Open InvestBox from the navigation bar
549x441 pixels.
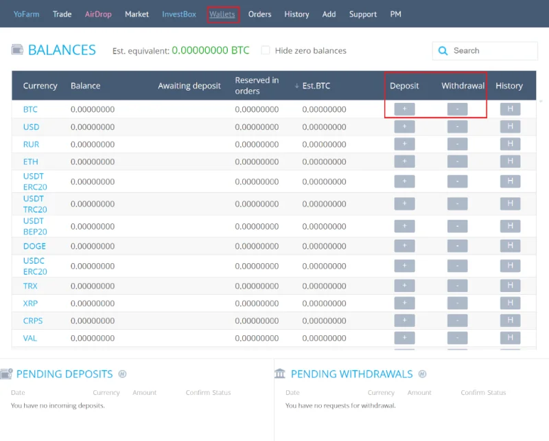click(179, 14)
